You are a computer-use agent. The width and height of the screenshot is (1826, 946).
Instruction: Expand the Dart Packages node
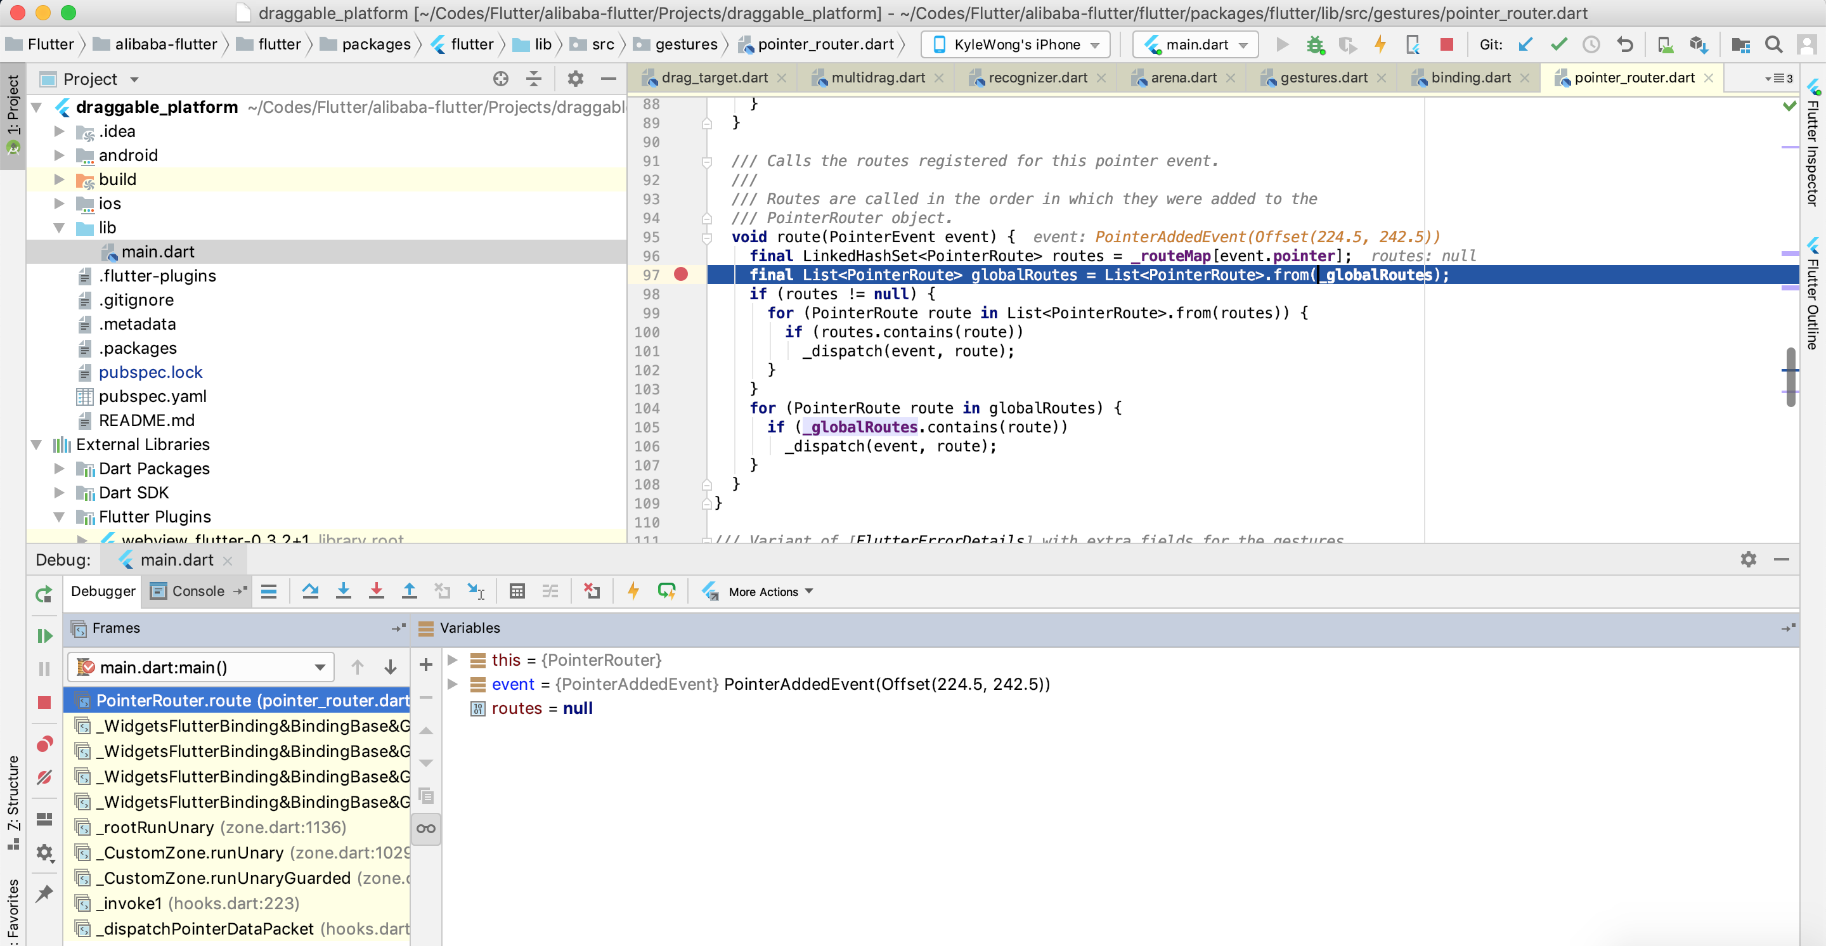pos(59,469)
